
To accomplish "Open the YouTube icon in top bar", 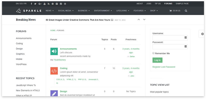I will click(44, 4).
